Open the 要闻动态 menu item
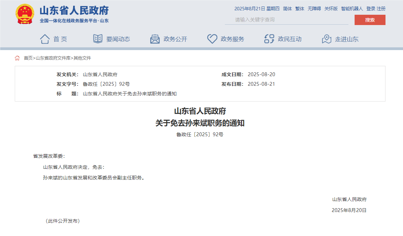403x236 pixels. [118, 39]
